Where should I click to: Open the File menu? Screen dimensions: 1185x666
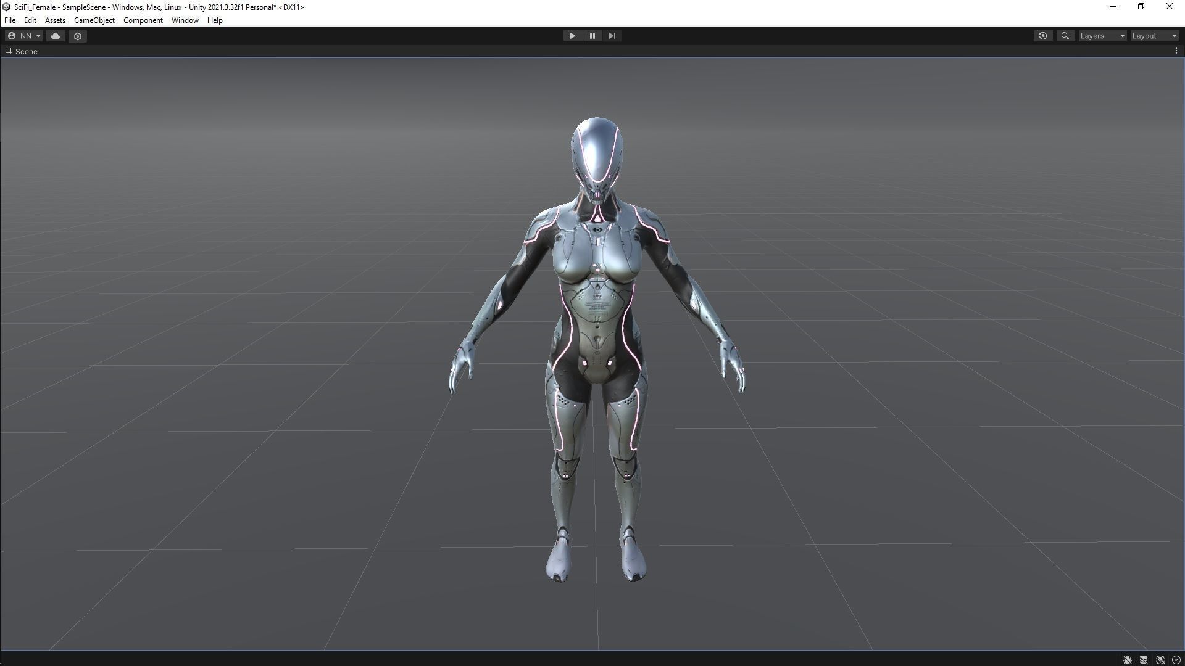10,20
